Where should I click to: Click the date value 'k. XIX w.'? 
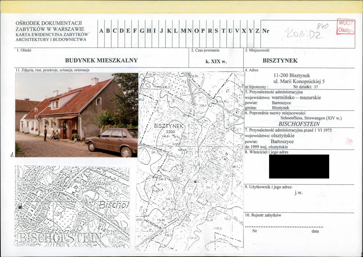(x=216, y=61)
